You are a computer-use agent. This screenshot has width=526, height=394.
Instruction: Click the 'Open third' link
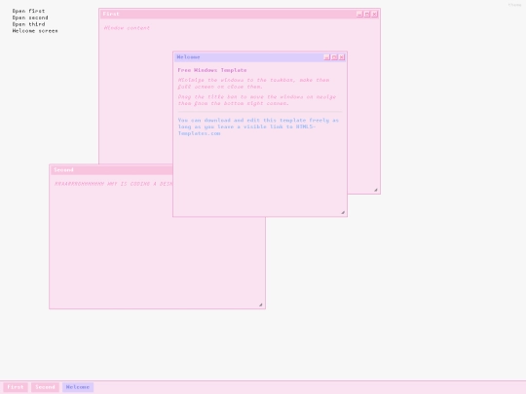28,24
